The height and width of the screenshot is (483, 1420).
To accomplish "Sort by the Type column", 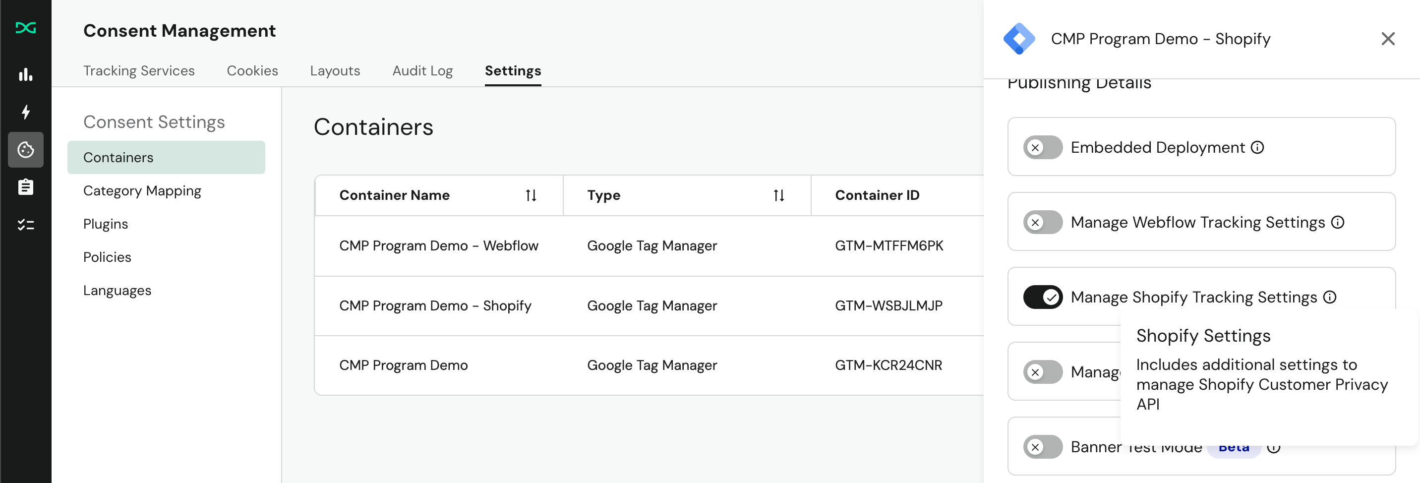I will 778,194.
